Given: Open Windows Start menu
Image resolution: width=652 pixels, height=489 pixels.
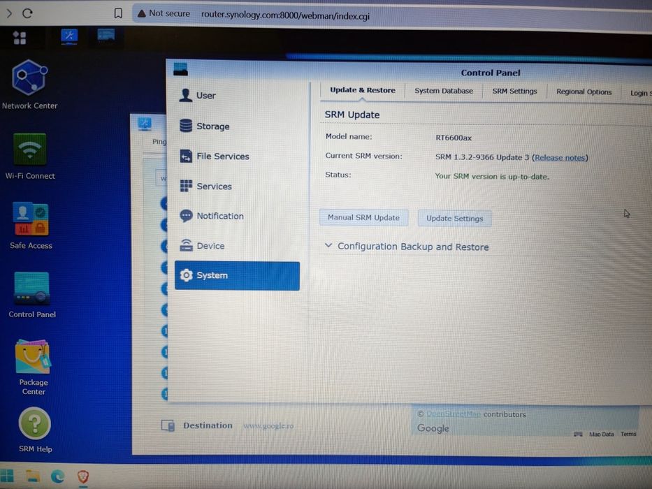Looking at the screenshot, I should pos(6,476).
